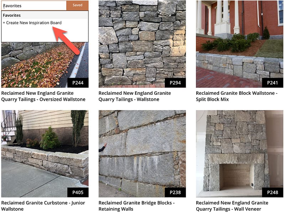Viewport: 285px width, 218px height.
Task: Open the P241 split block mix photo
Action: pos(239,44)
